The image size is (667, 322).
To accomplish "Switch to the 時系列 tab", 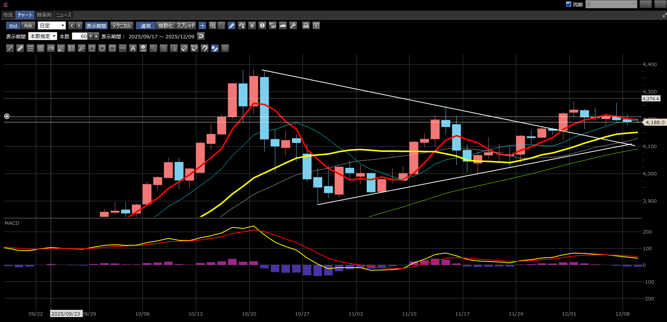I will 44,15.
